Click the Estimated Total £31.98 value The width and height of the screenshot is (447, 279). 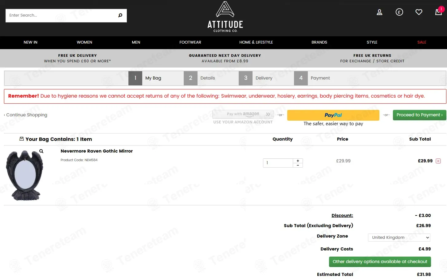point(424,274)
